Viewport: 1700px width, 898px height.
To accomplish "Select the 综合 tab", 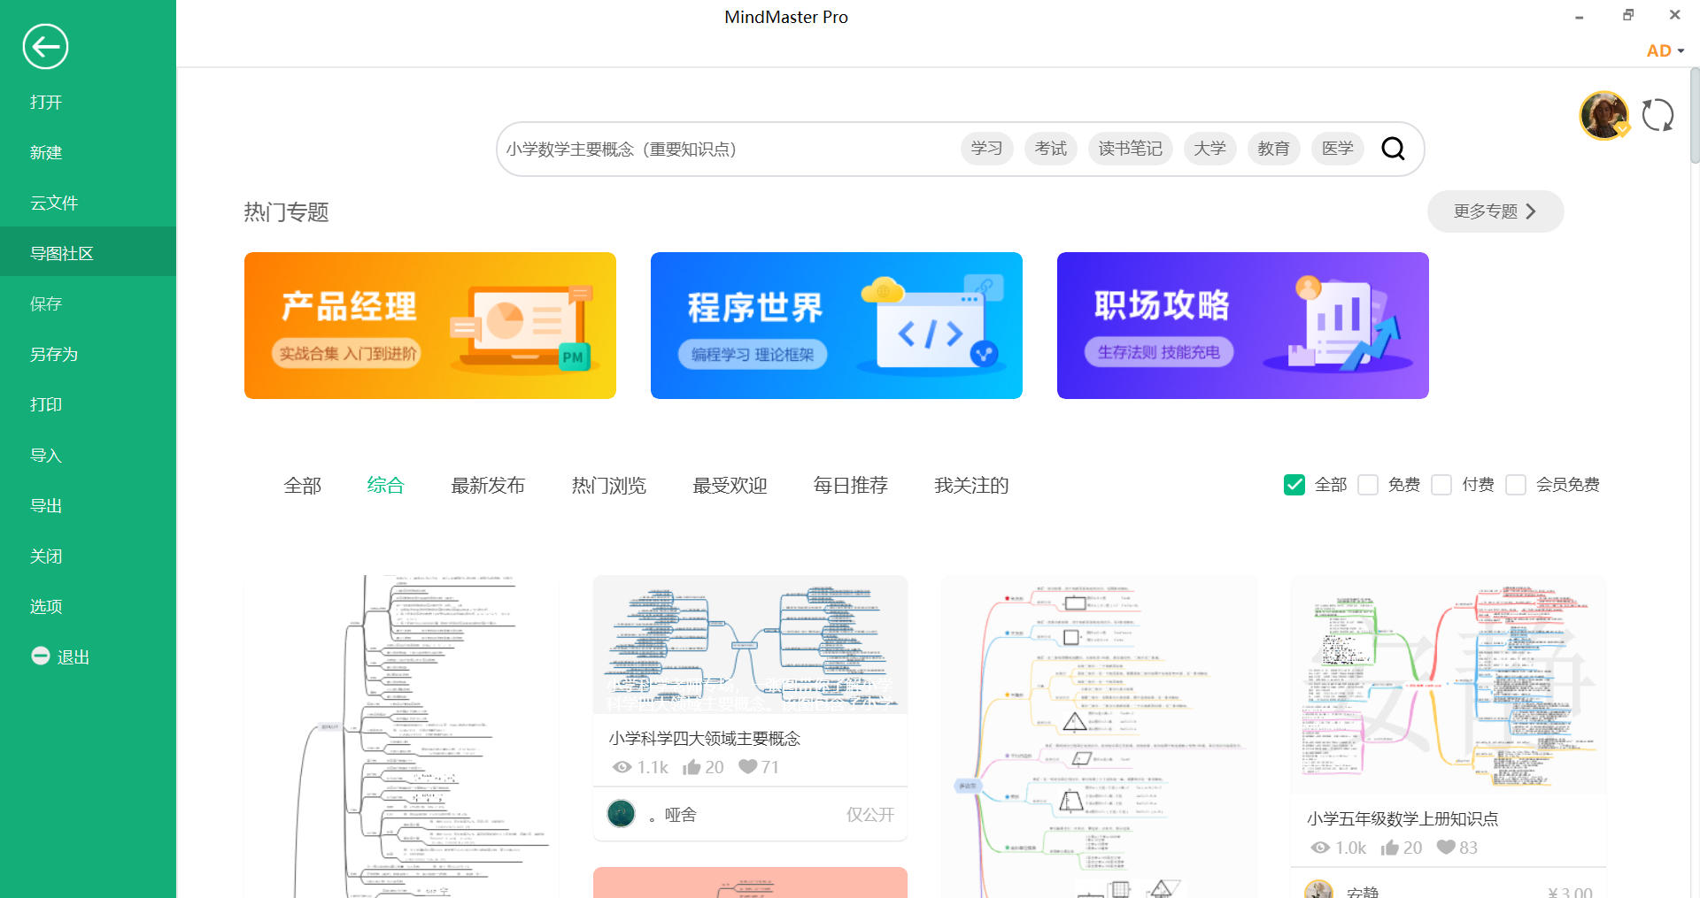I will tap(386, 485).
